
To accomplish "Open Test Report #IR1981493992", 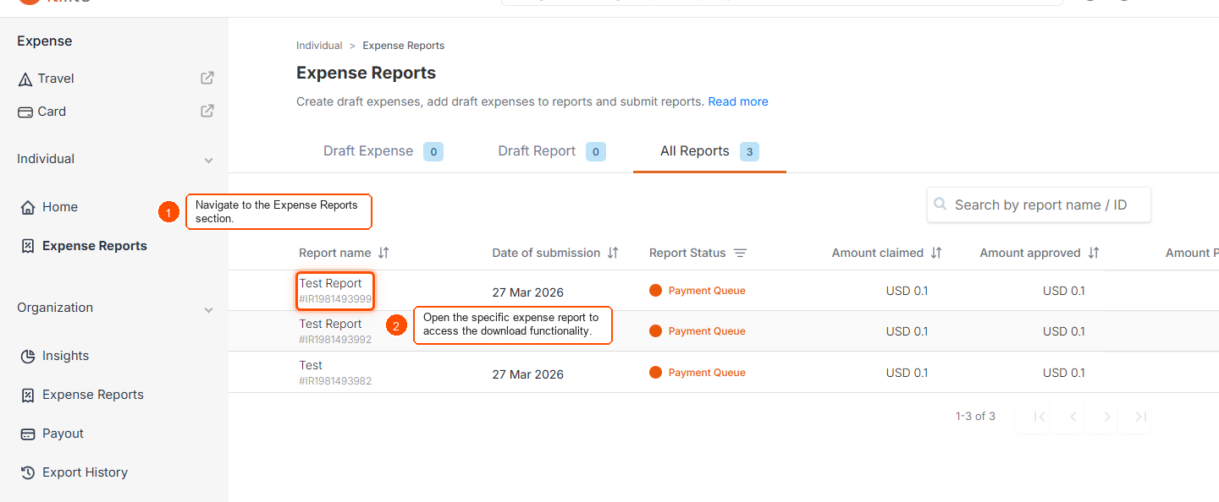I will pos(335,331).
